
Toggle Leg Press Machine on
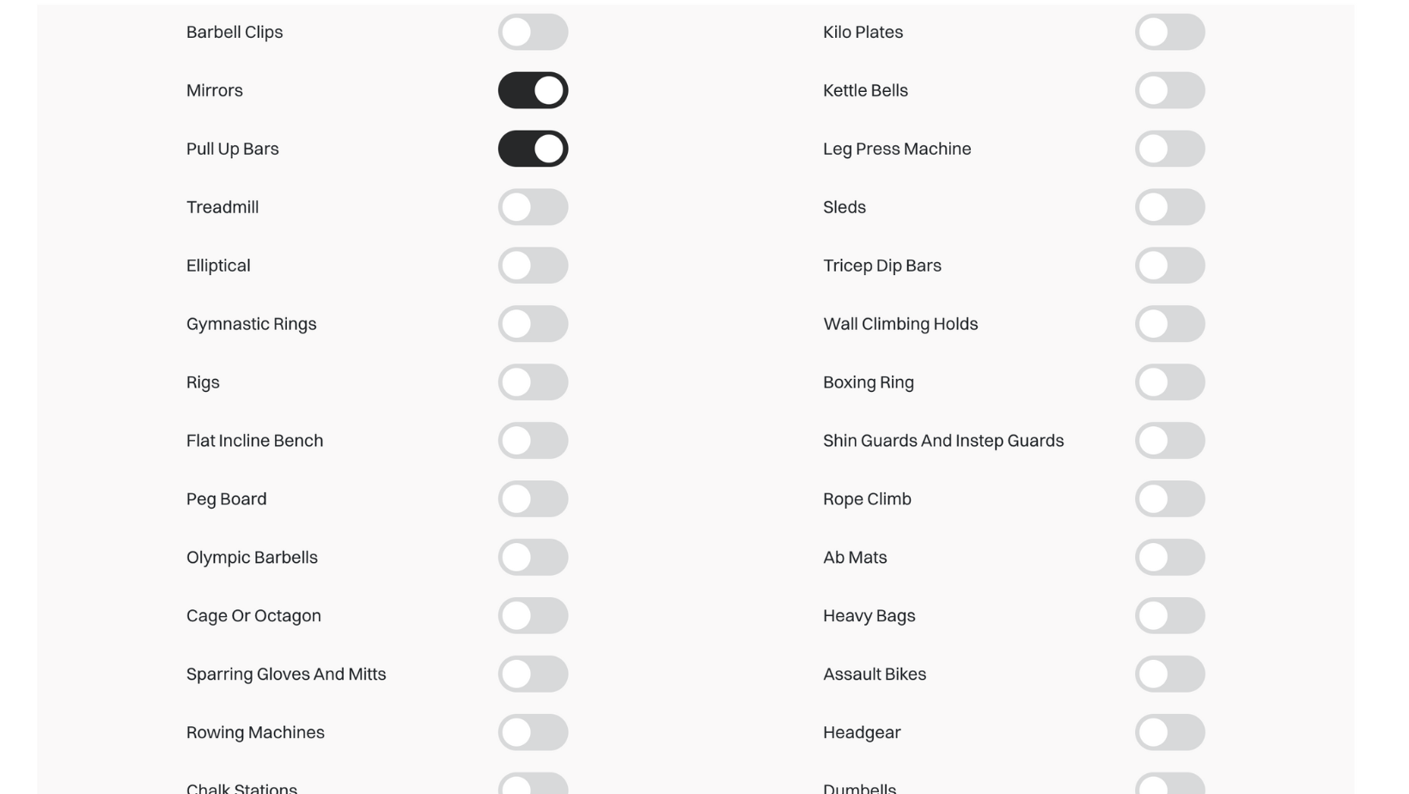1169,149
